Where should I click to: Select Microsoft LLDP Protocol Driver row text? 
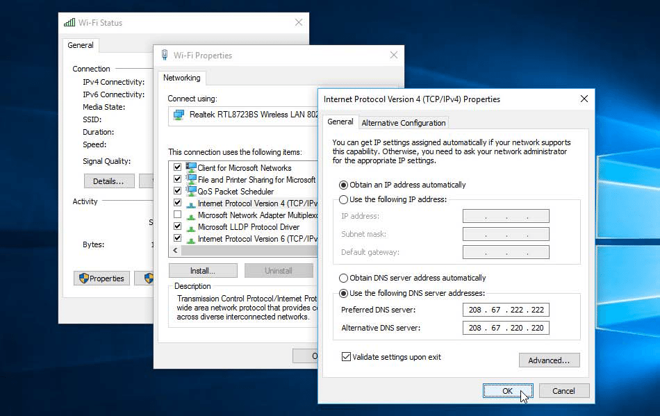[249, 227]
